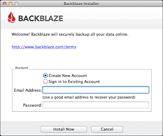The height and width of the screenshot is (136, 163).
Task: Open the backblaze.com/terms link
Action: pos(44,47)
